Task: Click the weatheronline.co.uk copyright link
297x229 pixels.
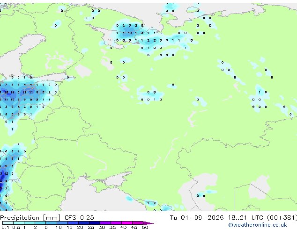Action: tap(257, 225)
